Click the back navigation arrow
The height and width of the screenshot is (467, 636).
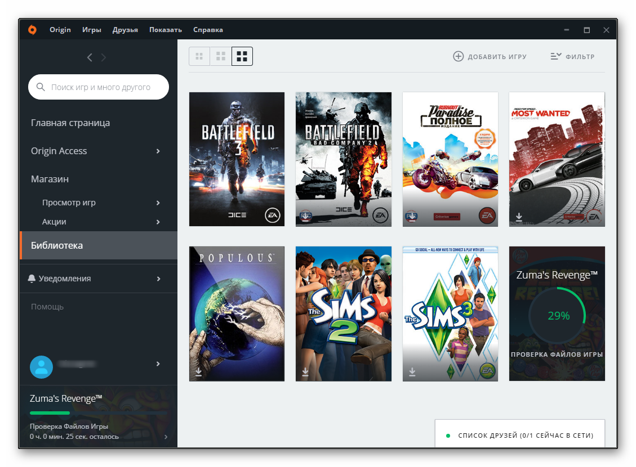pyautogui.click(x=90, y=57)
